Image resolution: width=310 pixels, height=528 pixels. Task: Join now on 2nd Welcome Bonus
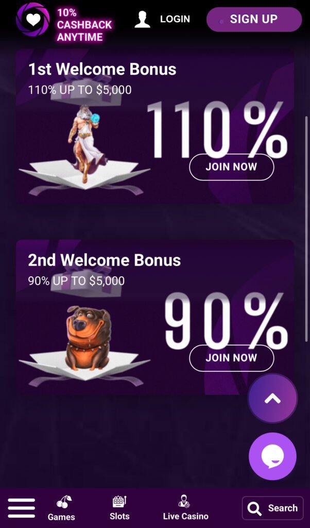tap(231, 358)
